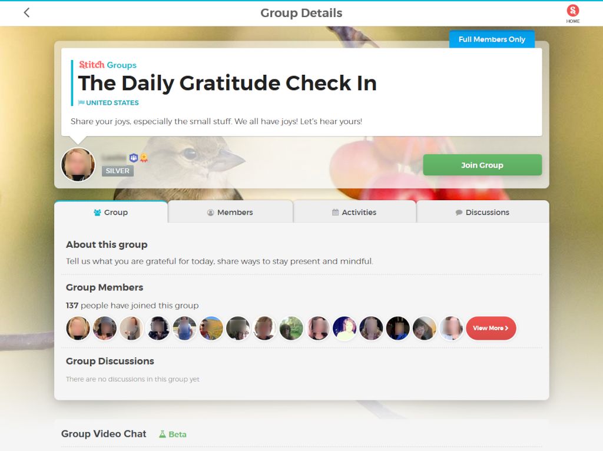Click the green Beta flask icon

click(x=163, y=434)
